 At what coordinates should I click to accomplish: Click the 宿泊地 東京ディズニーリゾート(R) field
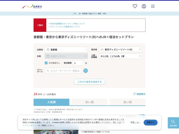click(121, 49)
